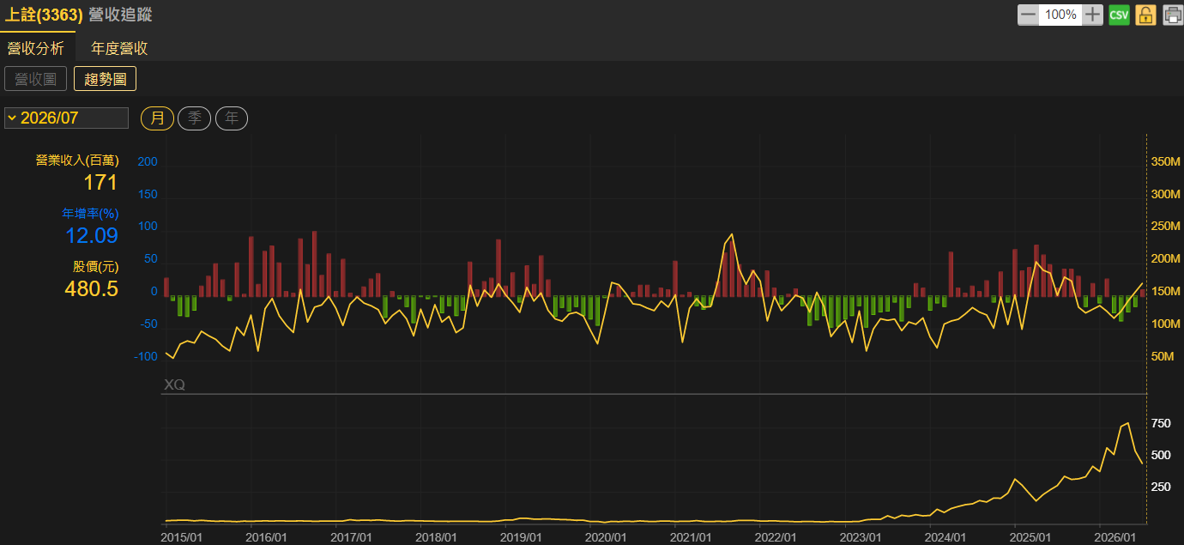Click the 2016/01 axis label

tap(267, 536)
